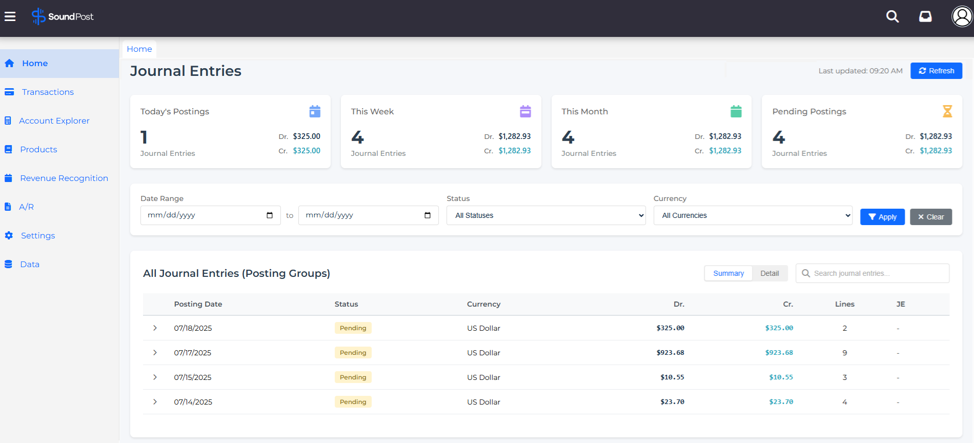Image resolution: width=974 pixels, height=443 pixels.
Task: Click Pending badge for 07/18/2025
Action: 353,328
